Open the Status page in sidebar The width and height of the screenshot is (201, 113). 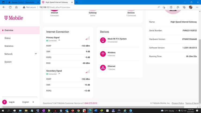pyautogui.click(x=8, y=38)
